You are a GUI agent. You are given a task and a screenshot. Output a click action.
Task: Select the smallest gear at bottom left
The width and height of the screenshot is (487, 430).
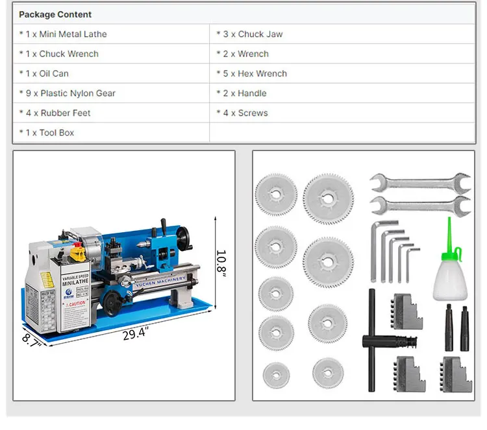click(276, 375)
